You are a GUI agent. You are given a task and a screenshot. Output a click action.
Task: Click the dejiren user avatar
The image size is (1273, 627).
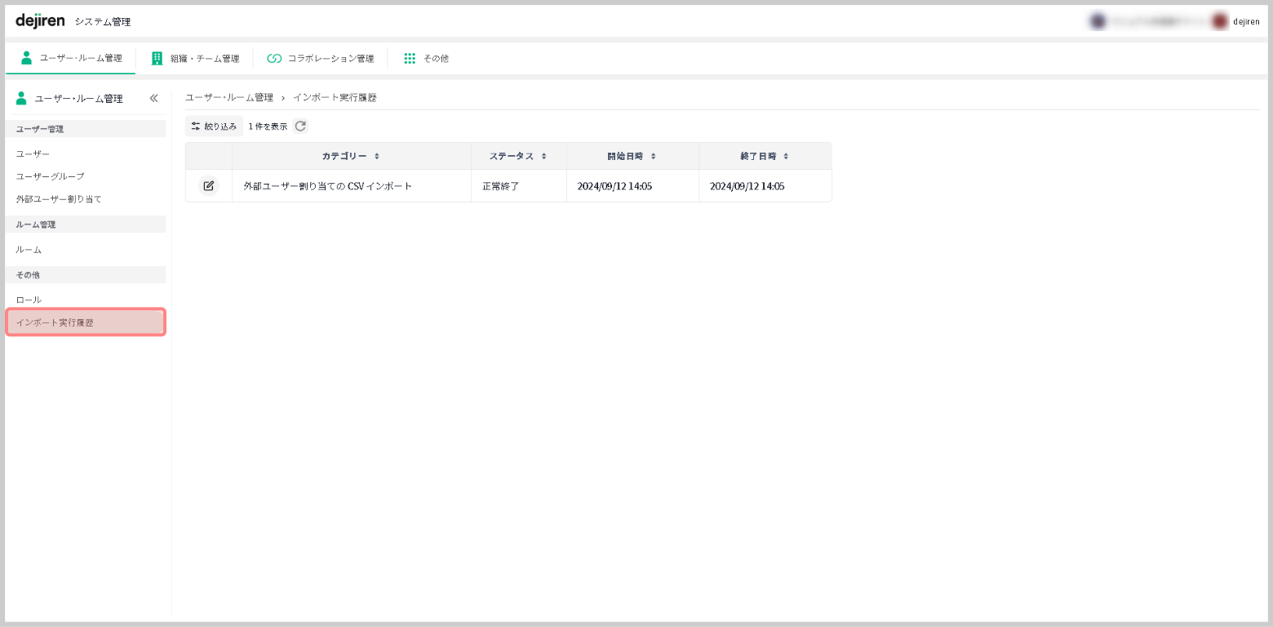1220,21
